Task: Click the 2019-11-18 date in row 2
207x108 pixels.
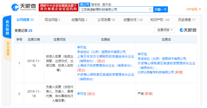Action: point(34,94)
